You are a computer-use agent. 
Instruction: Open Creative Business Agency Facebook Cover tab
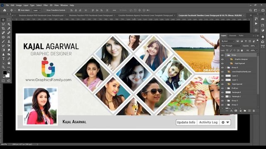(x=145, y=15)
